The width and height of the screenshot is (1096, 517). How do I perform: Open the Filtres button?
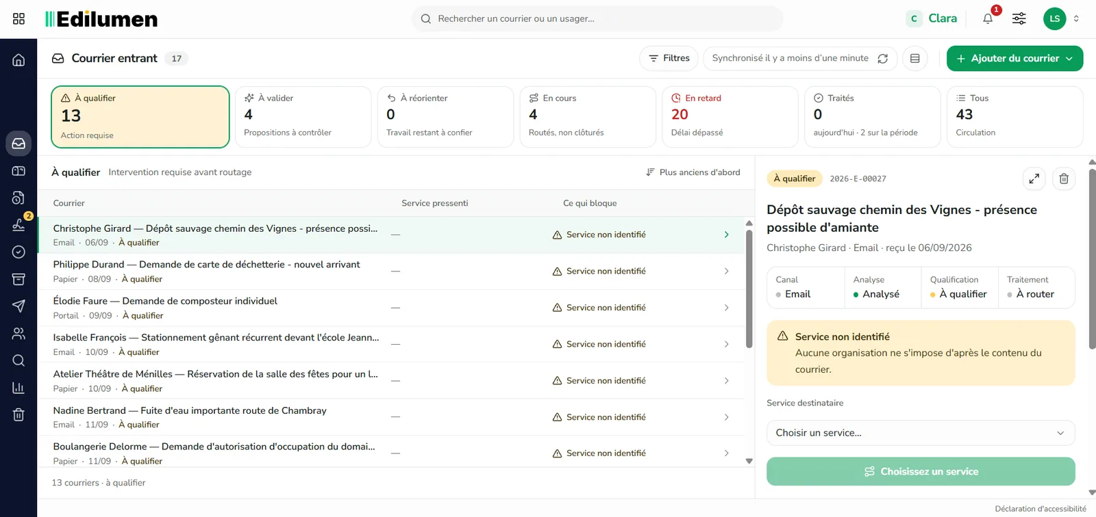[669, 59]
